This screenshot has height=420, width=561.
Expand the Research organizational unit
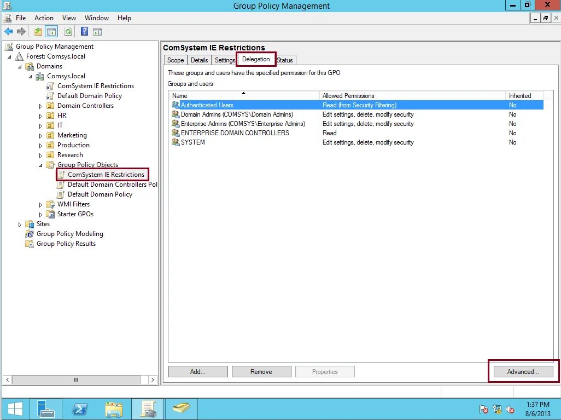click(x=40, y=155)
